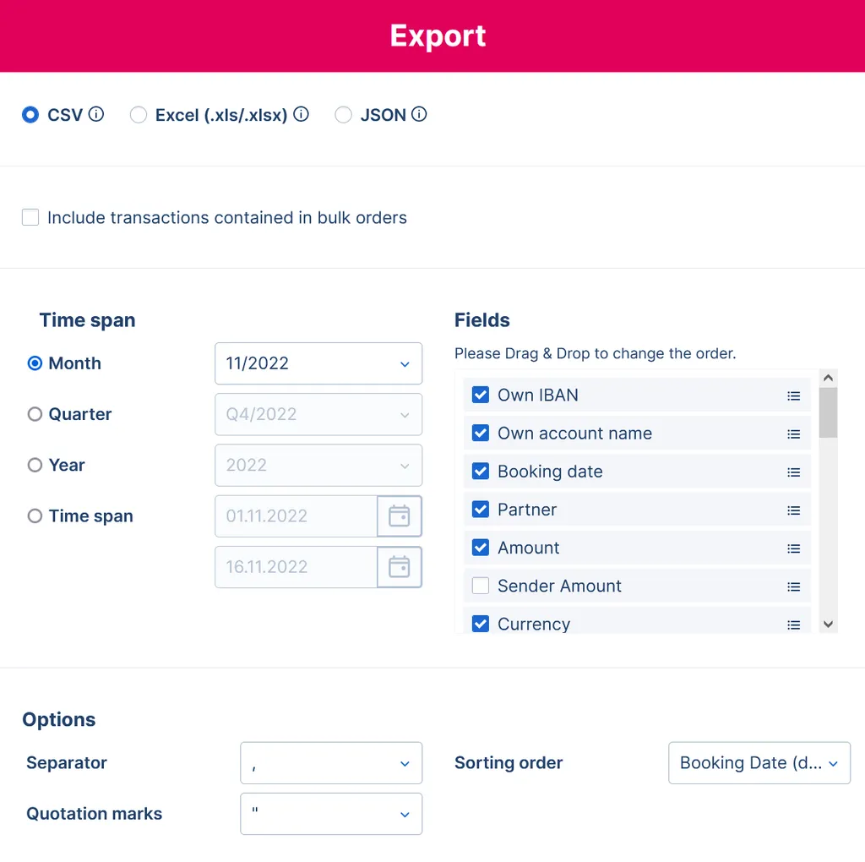
Task: Uncheck the Own IBAN field
Action: click(481, 396)
